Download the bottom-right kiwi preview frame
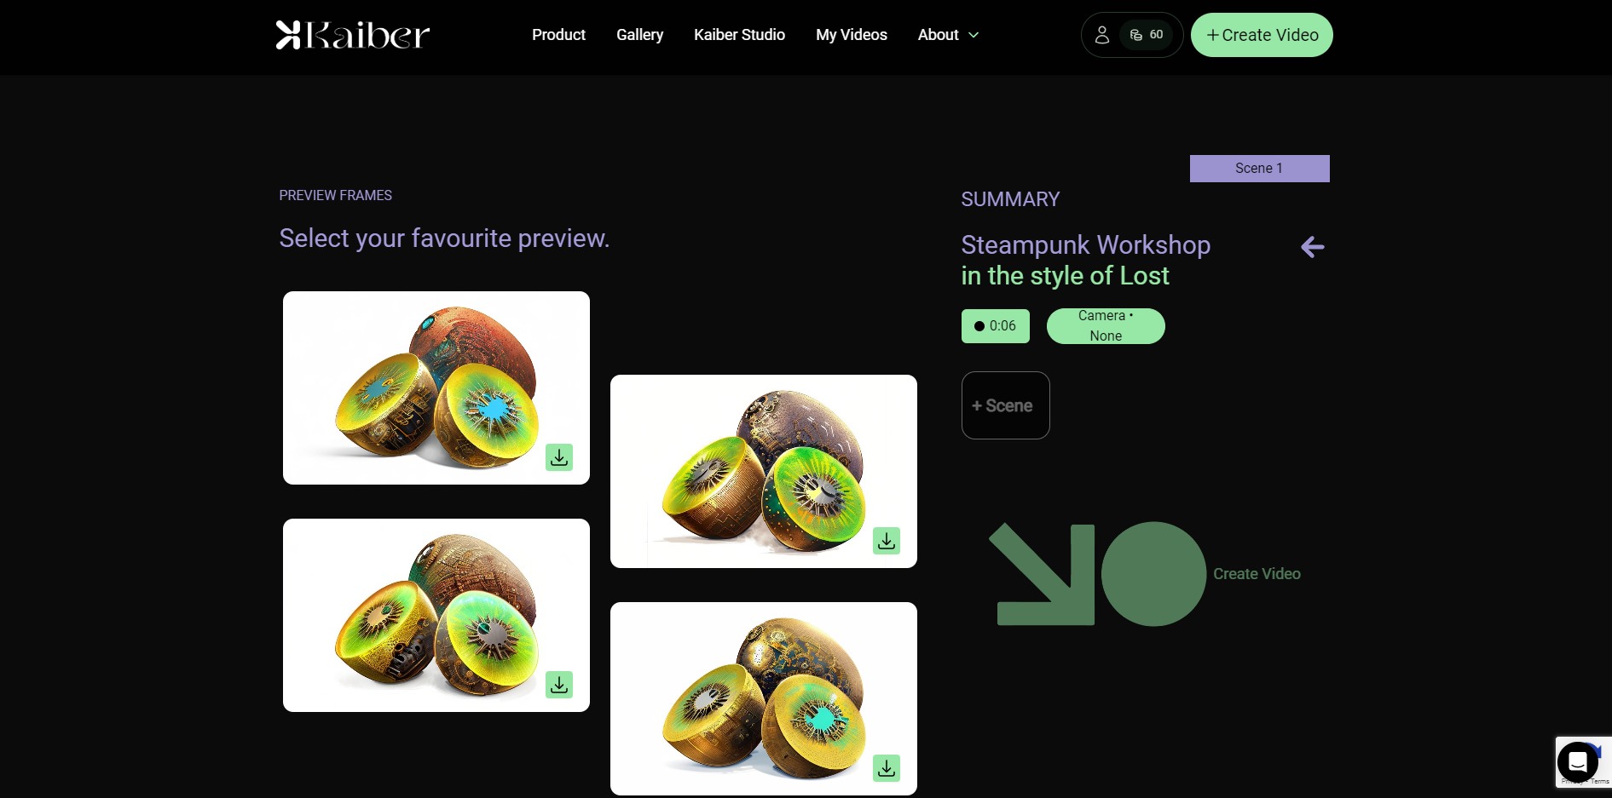This screenshot has height=798, width=1612. click(887, 768)
